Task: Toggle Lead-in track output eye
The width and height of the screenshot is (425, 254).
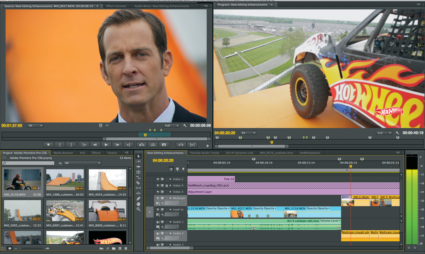Action: [x=158, y=209]
